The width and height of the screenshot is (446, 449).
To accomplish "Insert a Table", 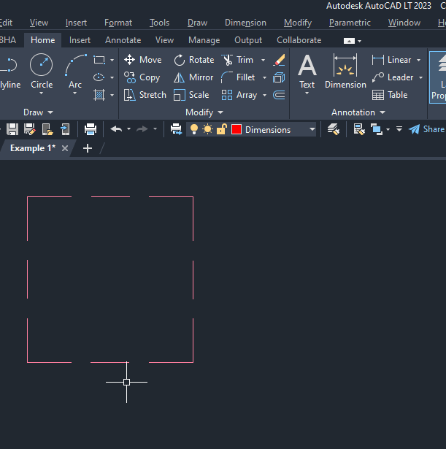I will [390, 95].
